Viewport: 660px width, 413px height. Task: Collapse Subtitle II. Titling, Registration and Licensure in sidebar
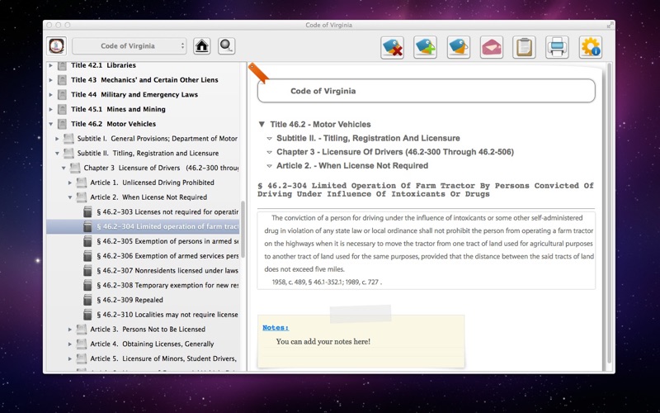point(57,154)
